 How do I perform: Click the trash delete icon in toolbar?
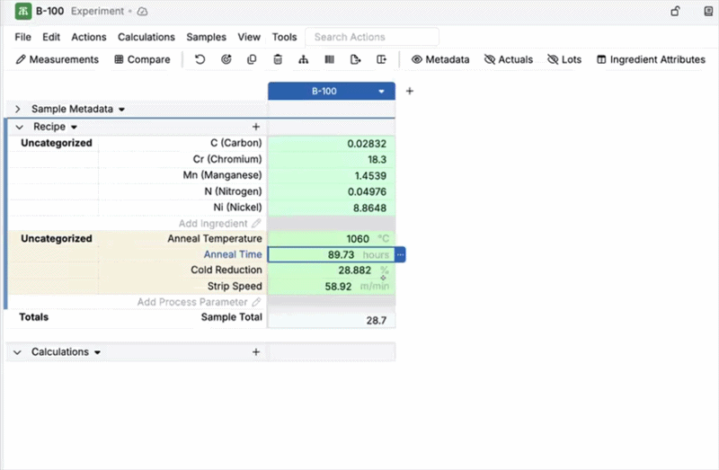click(278, 59)
